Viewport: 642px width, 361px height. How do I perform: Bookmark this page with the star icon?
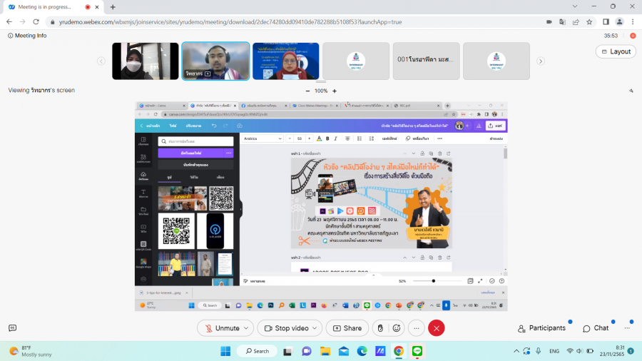click(x=589, y=22)
